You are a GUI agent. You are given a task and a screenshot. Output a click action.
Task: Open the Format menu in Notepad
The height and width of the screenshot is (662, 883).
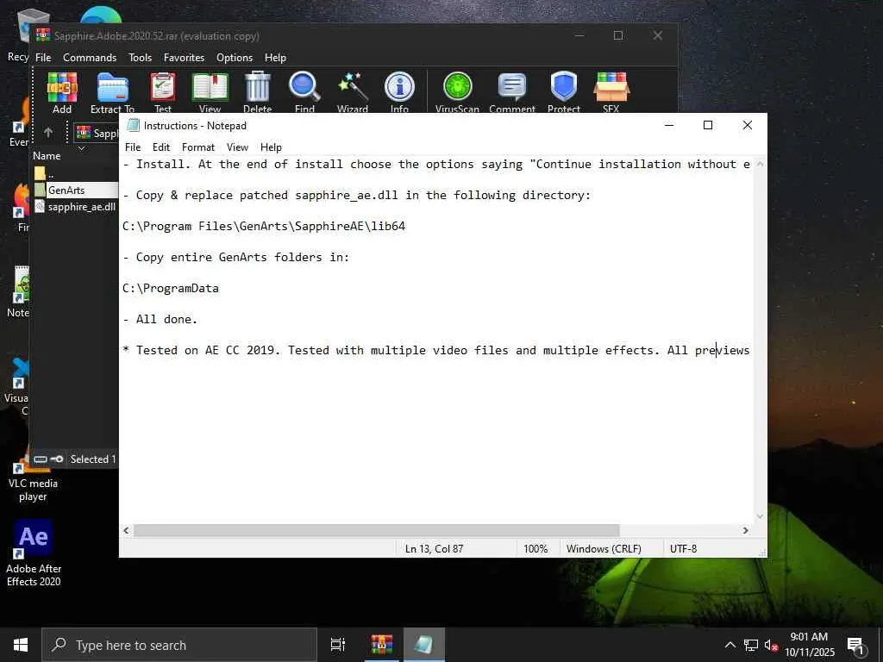coord(198,147)
